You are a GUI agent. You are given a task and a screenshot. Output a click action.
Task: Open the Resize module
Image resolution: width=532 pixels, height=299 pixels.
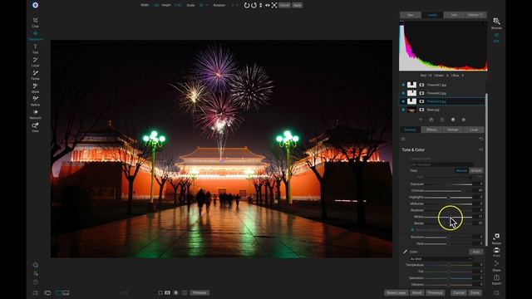496,238
